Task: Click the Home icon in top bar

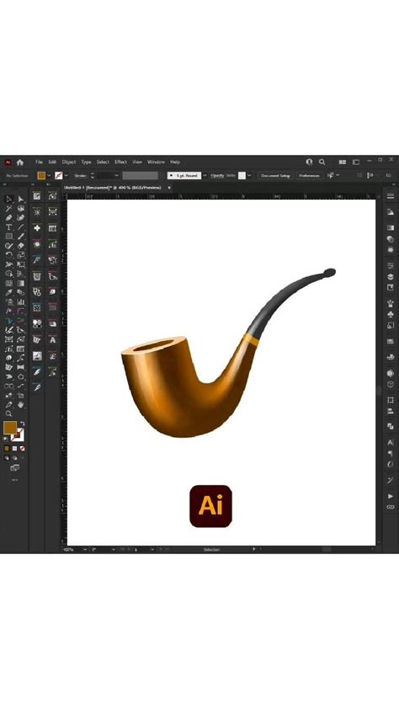Action: click(x=20, y=163)
